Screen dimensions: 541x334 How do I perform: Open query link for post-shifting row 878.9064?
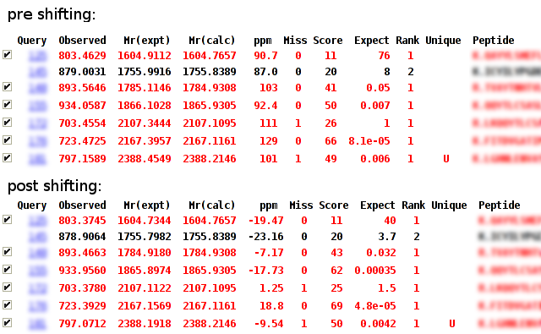[x=37, y=237]
